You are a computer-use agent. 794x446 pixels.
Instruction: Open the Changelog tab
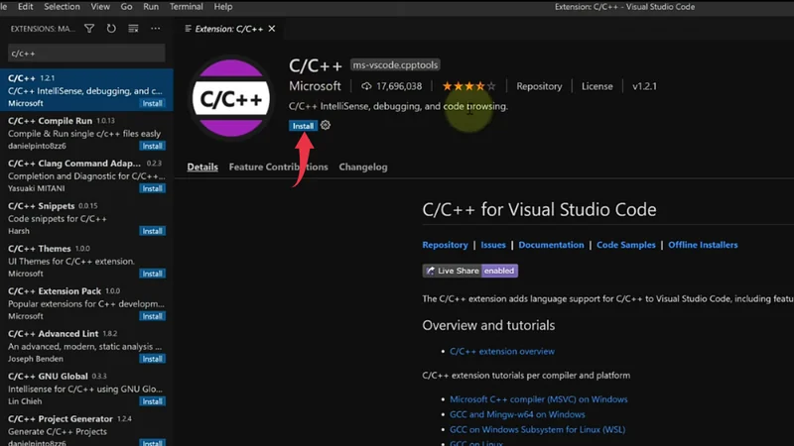tap(362, 167)
